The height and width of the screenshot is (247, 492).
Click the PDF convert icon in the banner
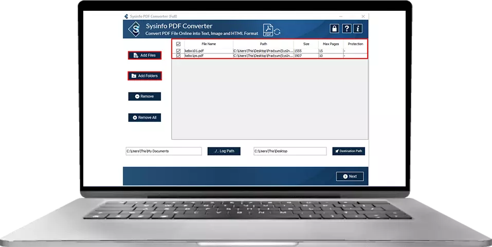point(272,30)
